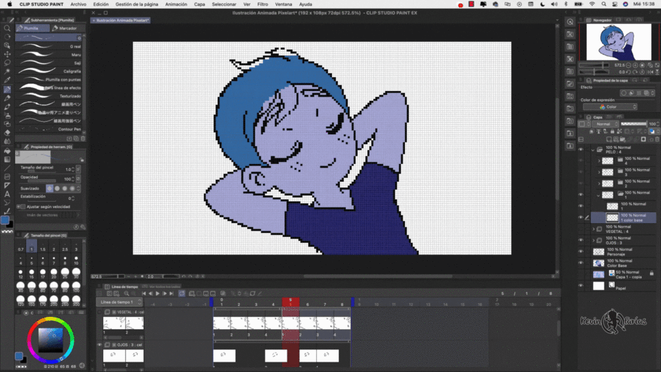661x372 pixels.
Task: Collapse the PELO : 4 layer folder
Action: (593, 149)
